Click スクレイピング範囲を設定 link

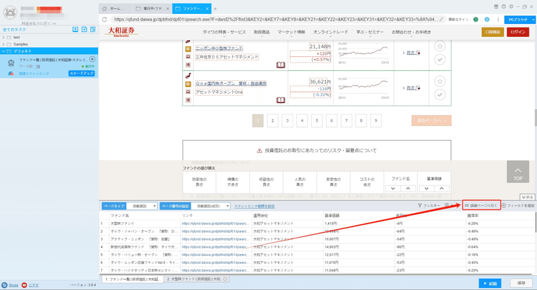pos(254,206)
